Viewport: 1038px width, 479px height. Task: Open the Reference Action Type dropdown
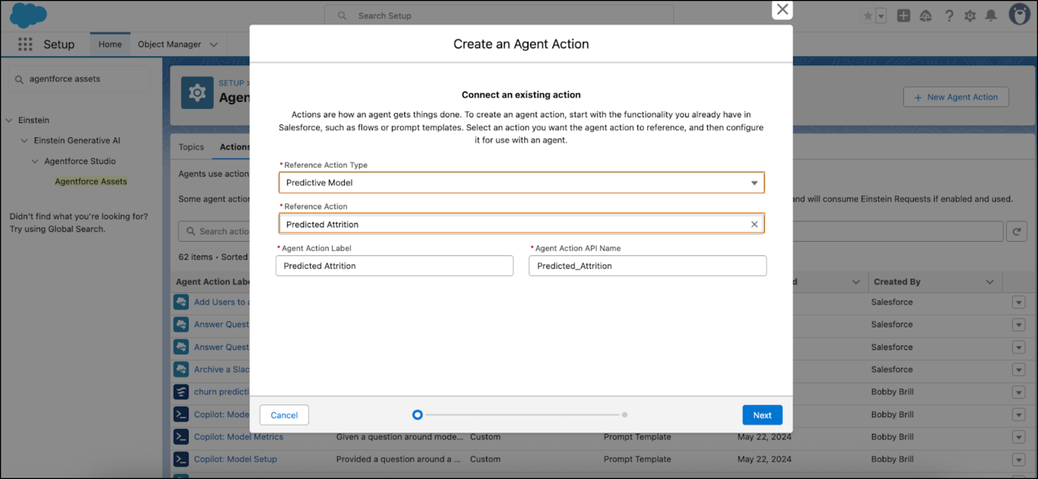point(521,183)
